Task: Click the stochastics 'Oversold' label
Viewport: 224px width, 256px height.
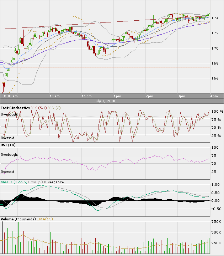Action: pyautogui.click(x=7, y=138)
